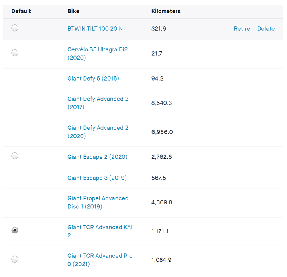This screenshot has width=287, height=277.
Task: Choose Giant Escape 2 (2020) as default
Action: click(15, 156)
